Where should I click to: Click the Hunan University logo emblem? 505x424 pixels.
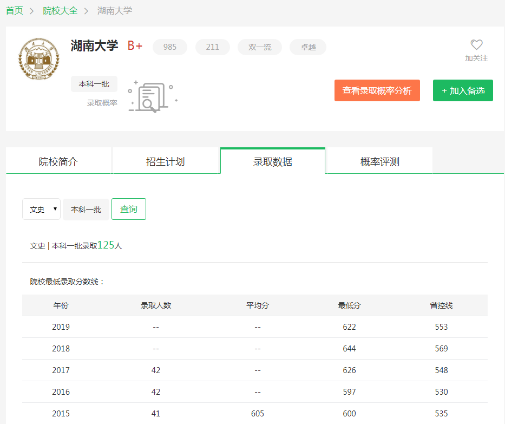click(38, 59)
